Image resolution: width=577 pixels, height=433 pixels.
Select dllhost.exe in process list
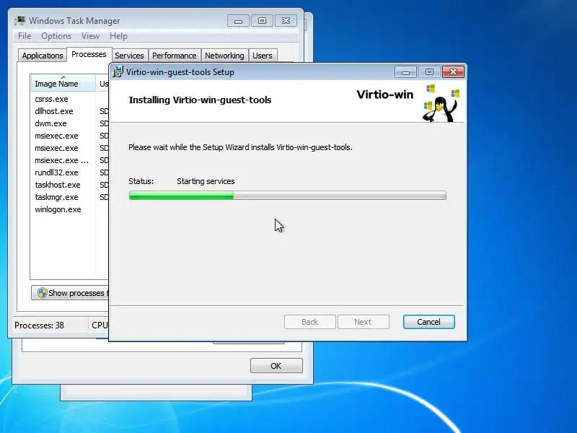coord(54,111)
